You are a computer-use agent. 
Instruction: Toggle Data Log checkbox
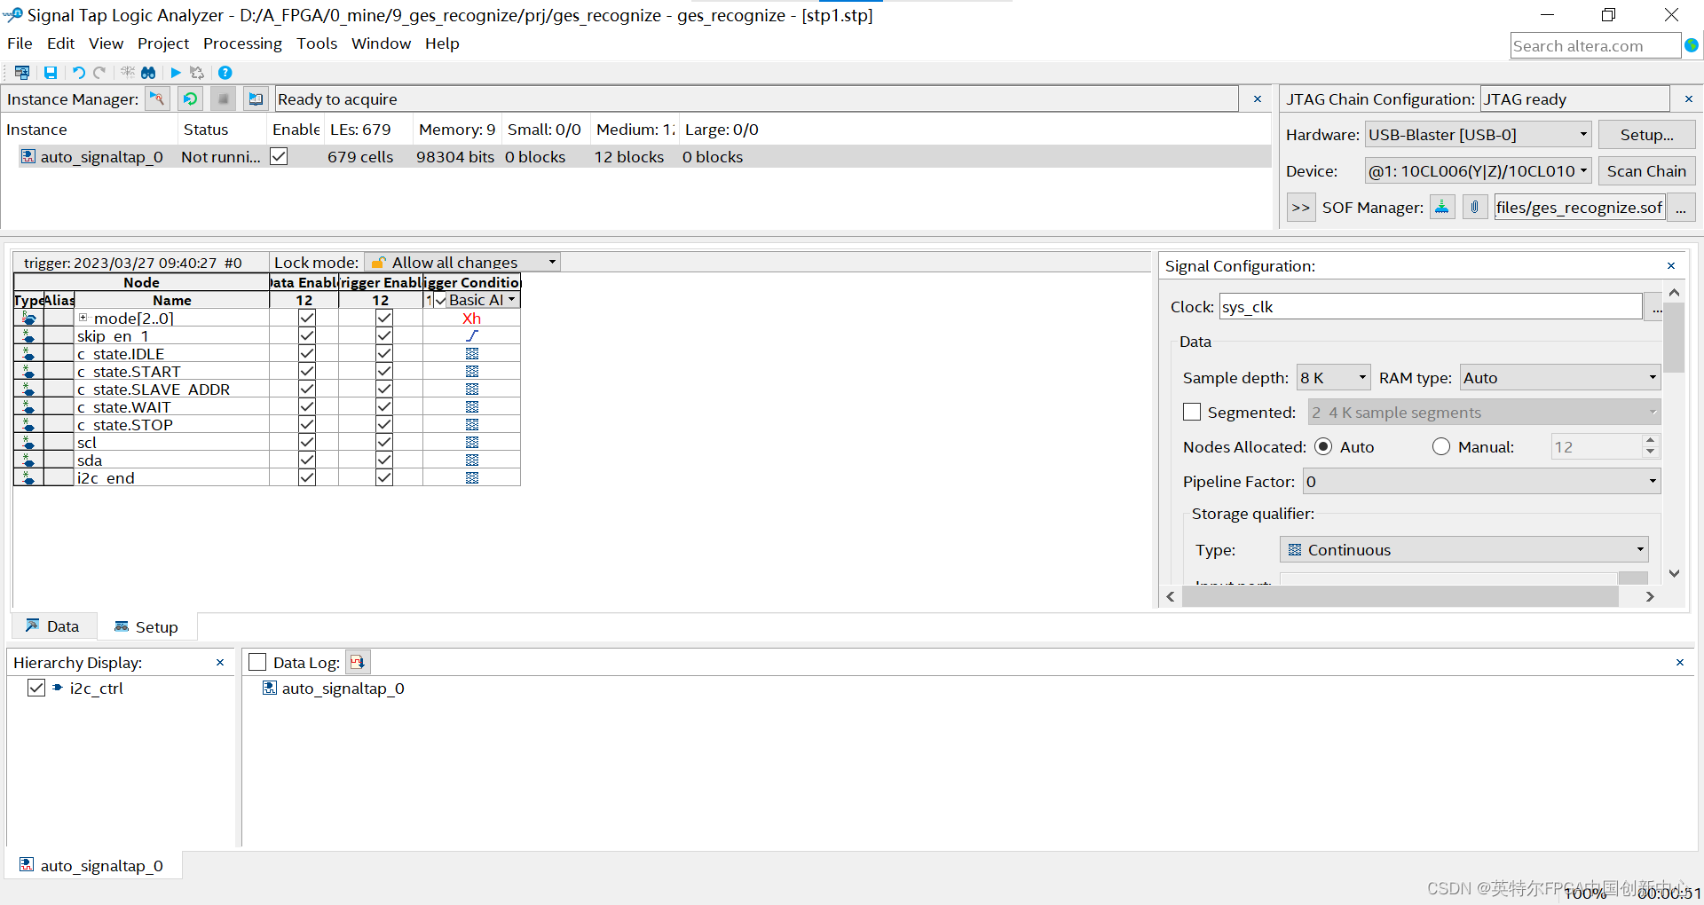[257, 662]
